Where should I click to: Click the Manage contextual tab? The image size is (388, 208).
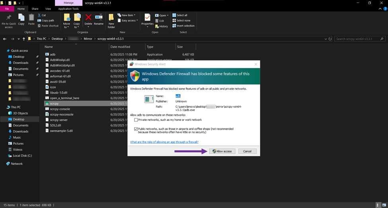pyautogui.click(x=68, y=3)
